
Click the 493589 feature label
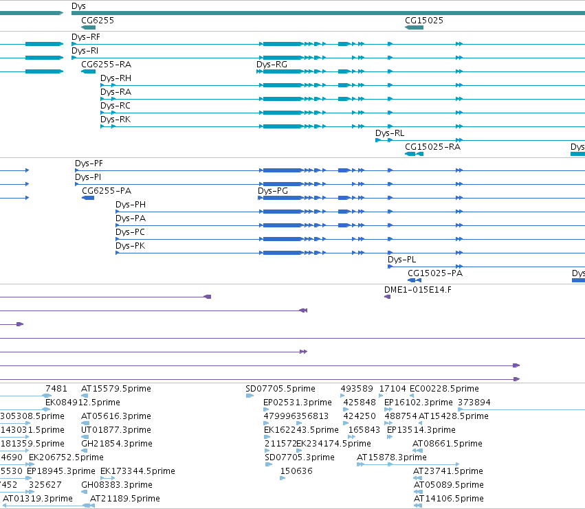click(357, 389)
